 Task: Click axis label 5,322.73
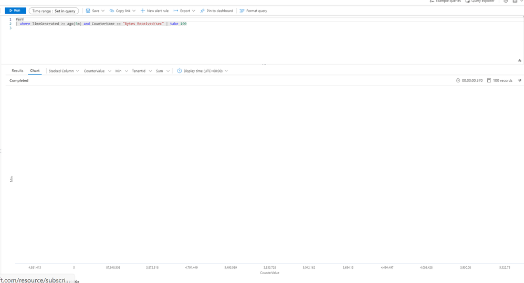click(x=505, y=268)
